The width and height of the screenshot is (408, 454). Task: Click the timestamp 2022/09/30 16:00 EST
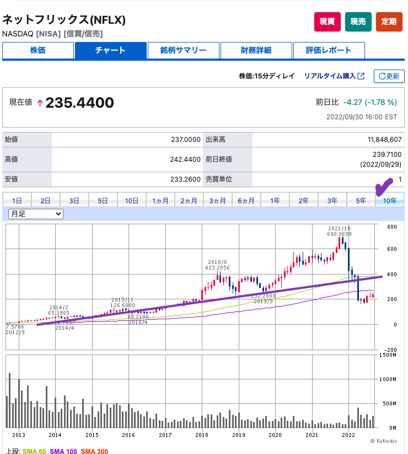point(362,117)
